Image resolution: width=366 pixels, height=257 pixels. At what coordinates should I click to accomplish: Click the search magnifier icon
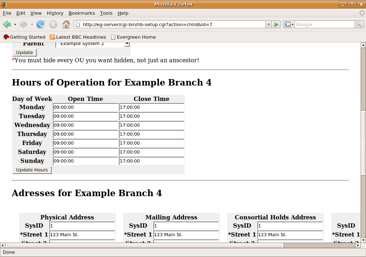point(359,24)
